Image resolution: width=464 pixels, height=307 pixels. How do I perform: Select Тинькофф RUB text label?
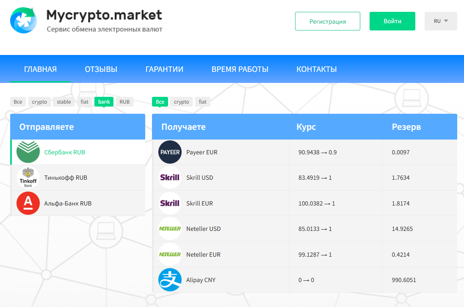pyautogui.click(x=66, y=178)
